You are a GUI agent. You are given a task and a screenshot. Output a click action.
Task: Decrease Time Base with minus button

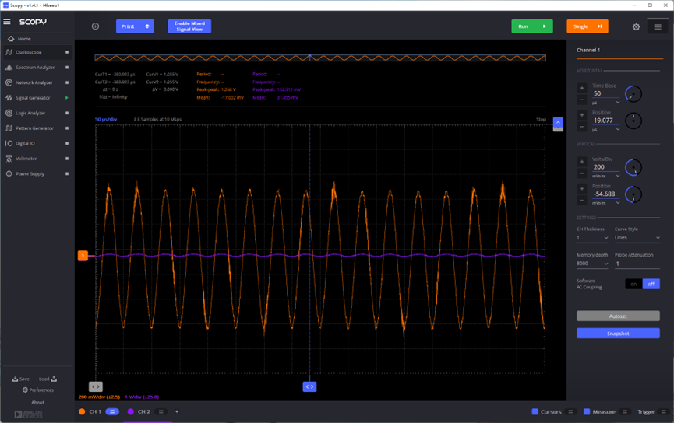point(582,100)
